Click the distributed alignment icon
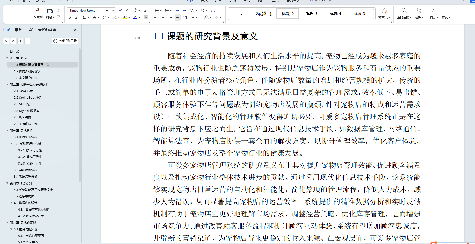The height and width of the screenshot is (244, 475). click(x=185, y=17)
